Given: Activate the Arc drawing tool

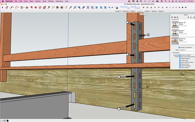Looking at the screenshot, I should click(16, 8).
